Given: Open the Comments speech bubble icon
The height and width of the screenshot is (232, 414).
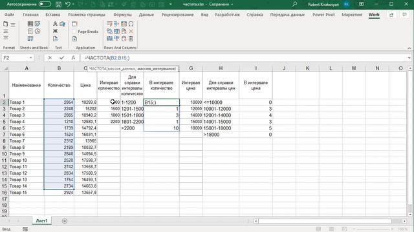Looking at the screenshot, I should coord(404,15).
